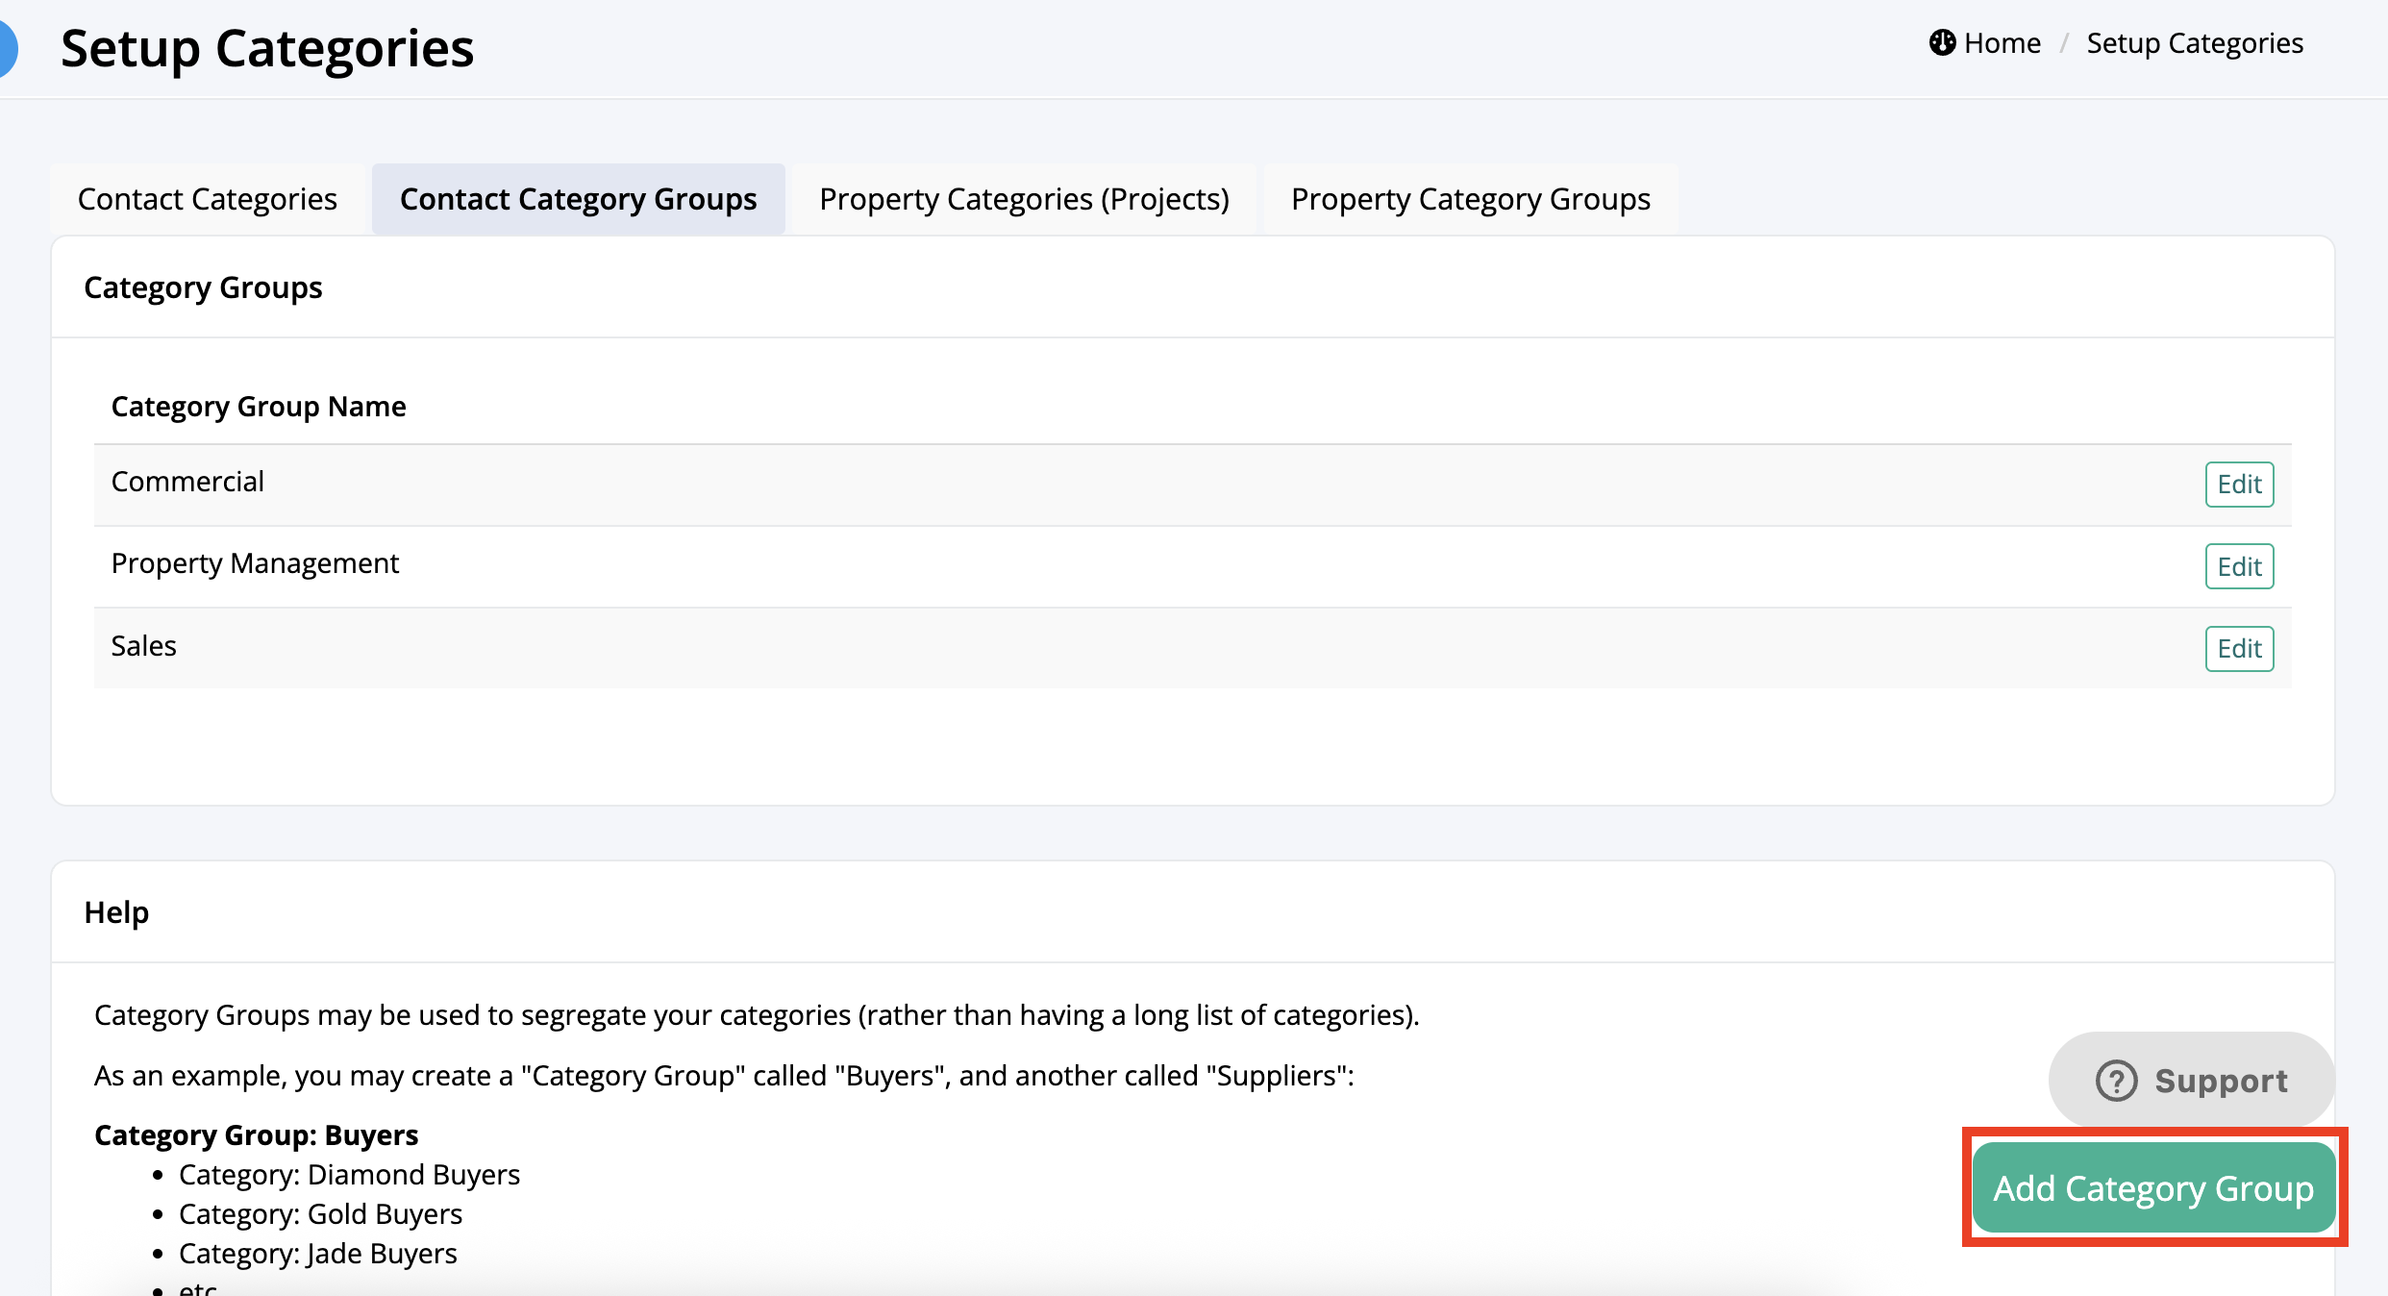Select the Commercial row name

[x=187, y=482]
